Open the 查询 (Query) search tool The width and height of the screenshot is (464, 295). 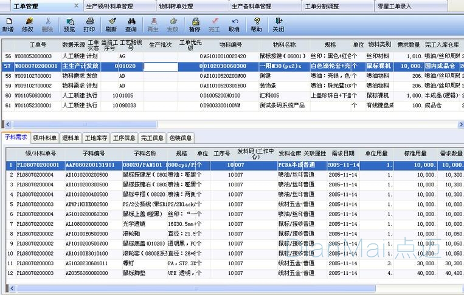point(131,24)
